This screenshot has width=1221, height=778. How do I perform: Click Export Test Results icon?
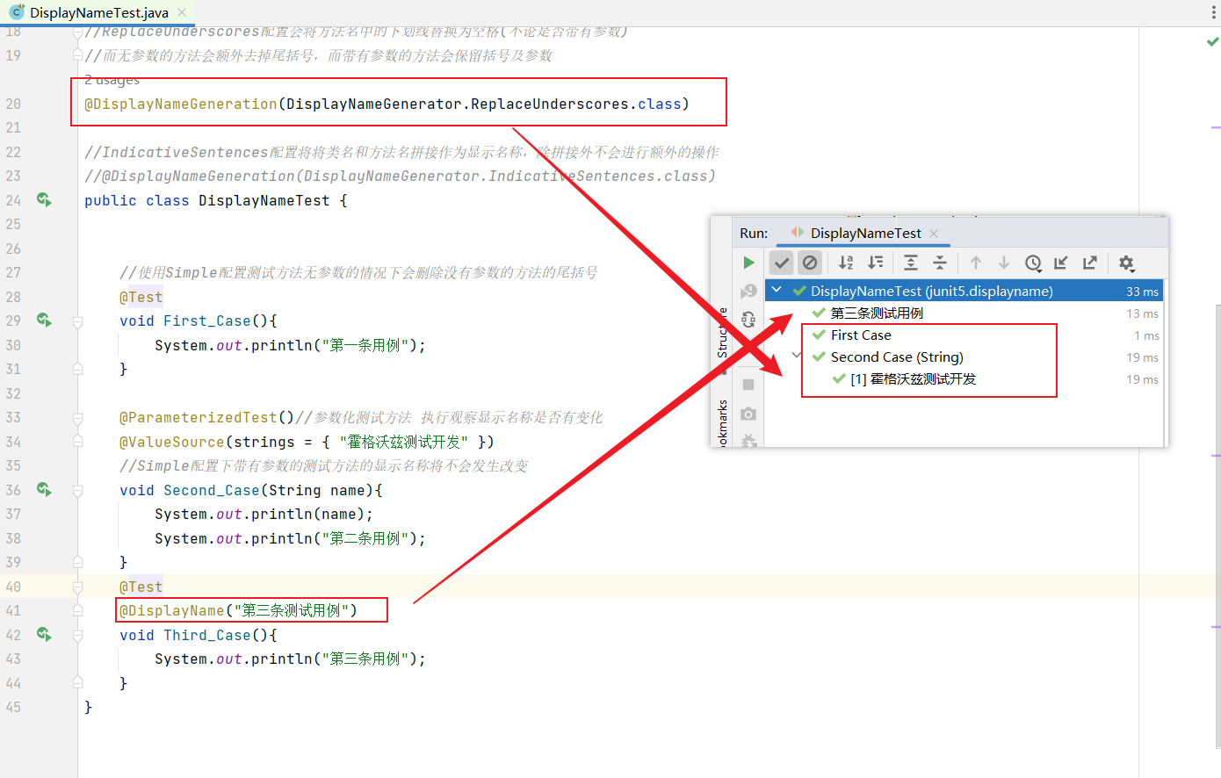coord(1090,263)
